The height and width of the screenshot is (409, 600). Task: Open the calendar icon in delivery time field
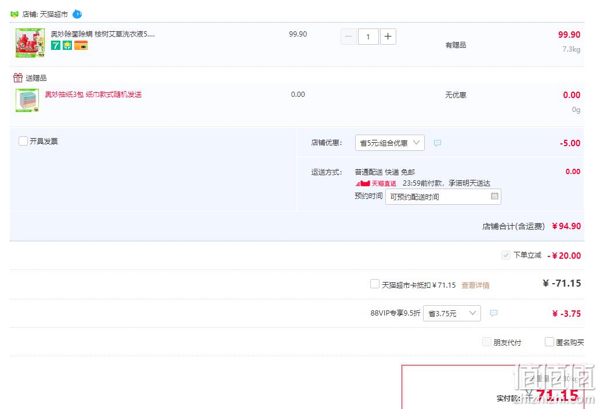pyautogui.click(x=494, y=196)
